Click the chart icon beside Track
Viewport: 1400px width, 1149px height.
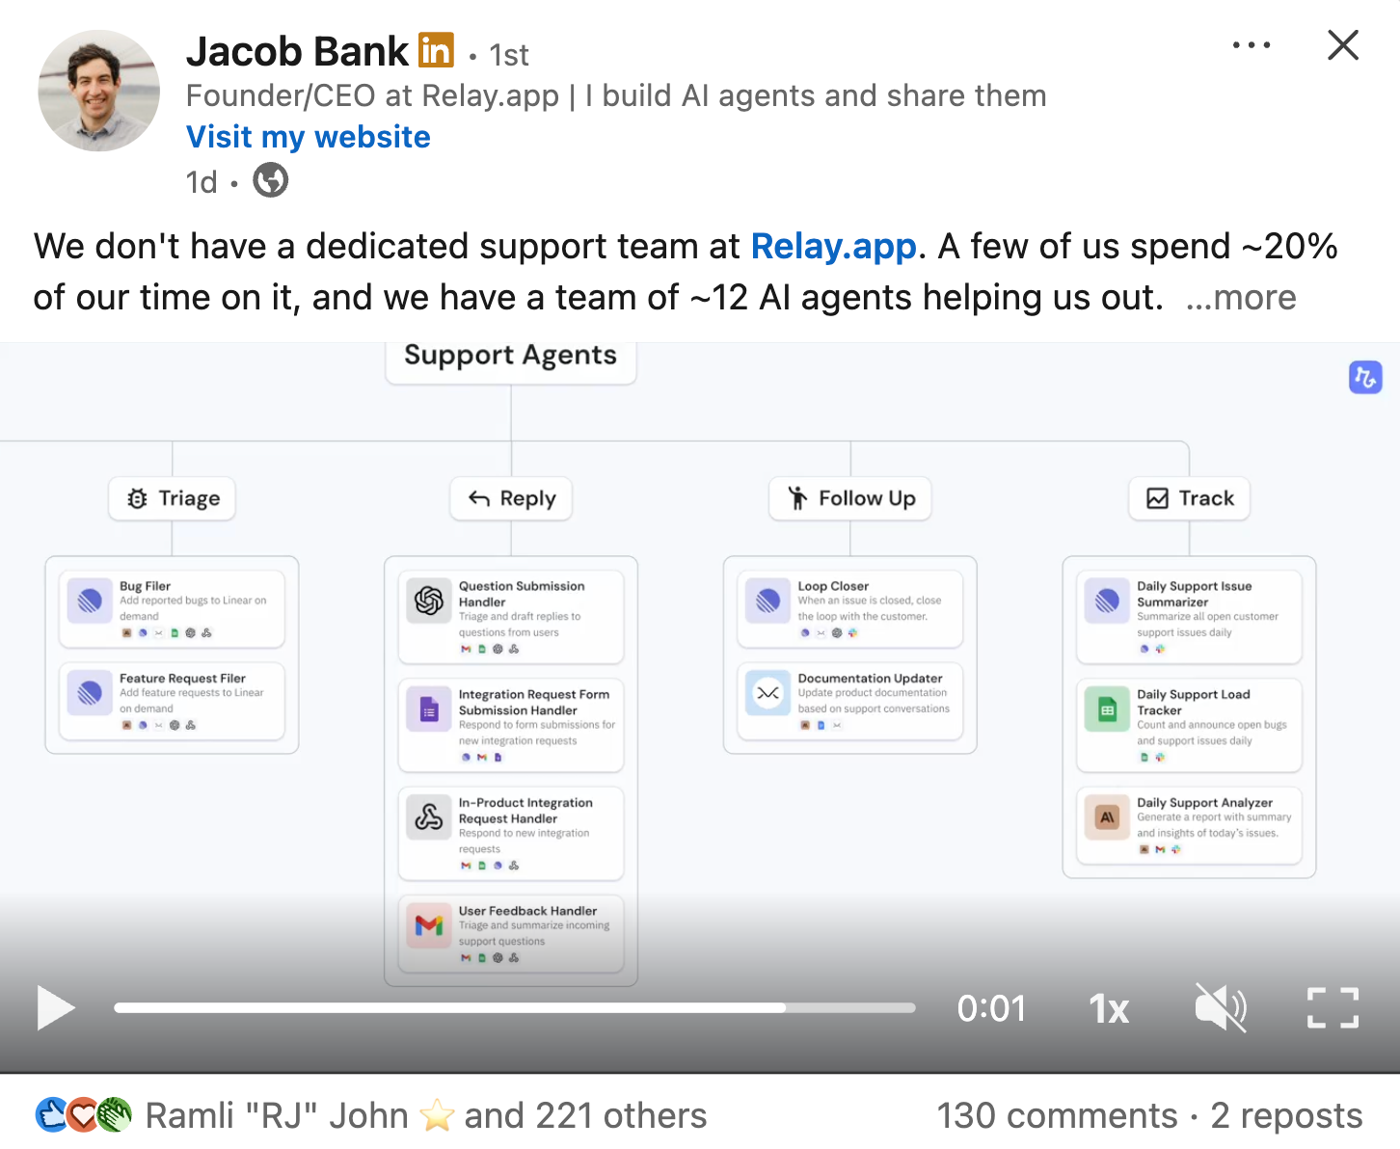point(1157,498)
